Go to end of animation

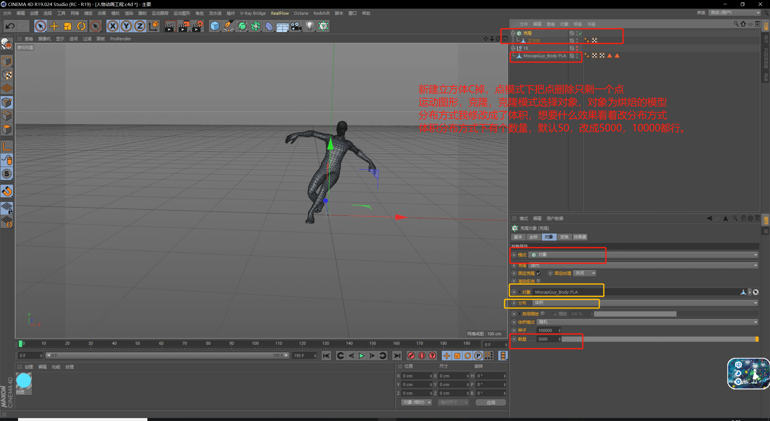point(397,356)
